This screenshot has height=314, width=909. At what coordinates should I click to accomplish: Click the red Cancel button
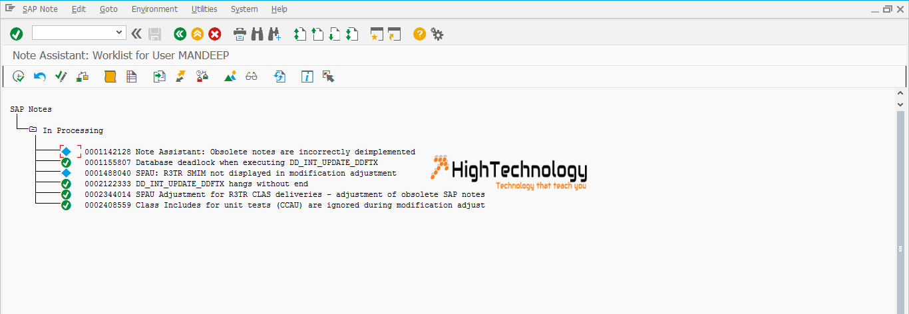(x=214, y=34)
